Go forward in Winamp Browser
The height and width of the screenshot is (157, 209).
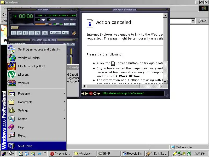coord(87,93)
